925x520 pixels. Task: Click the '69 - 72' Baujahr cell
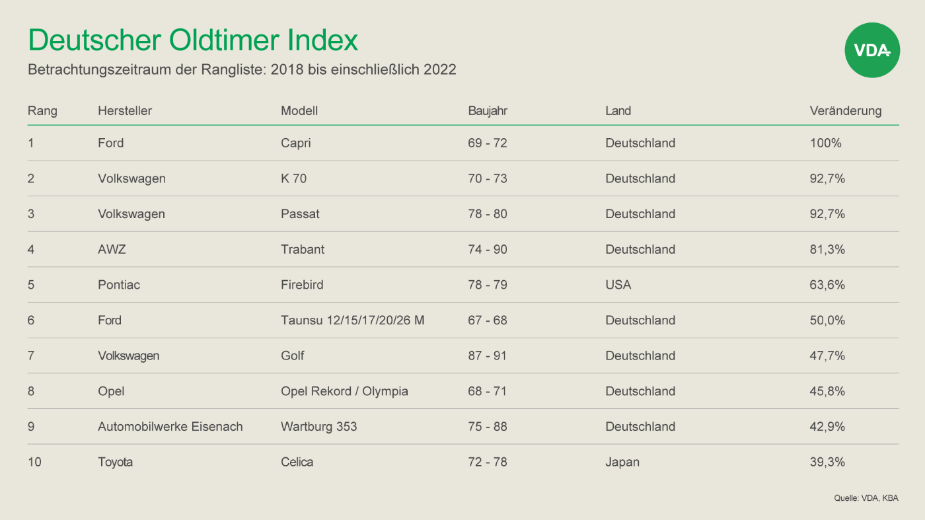tap(488, 143)
